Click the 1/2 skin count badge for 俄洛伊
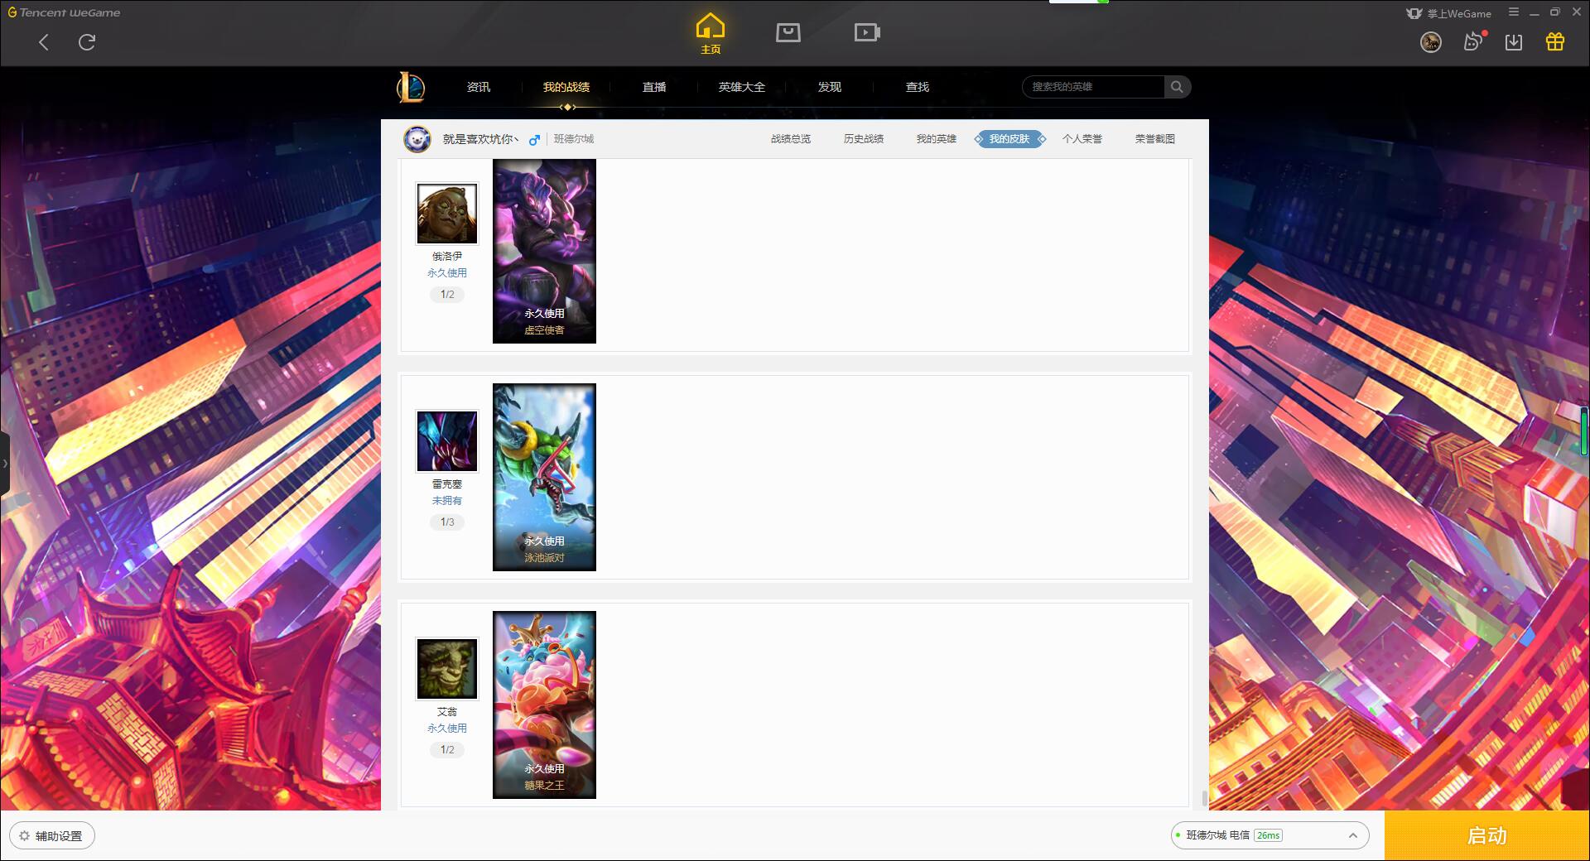The height and width of the screenshot is (861, 1590). point(447,295)
